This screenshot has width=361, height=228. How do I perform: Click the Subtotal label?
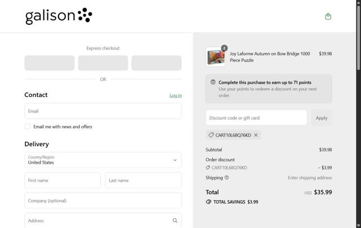tap(214, 150)
